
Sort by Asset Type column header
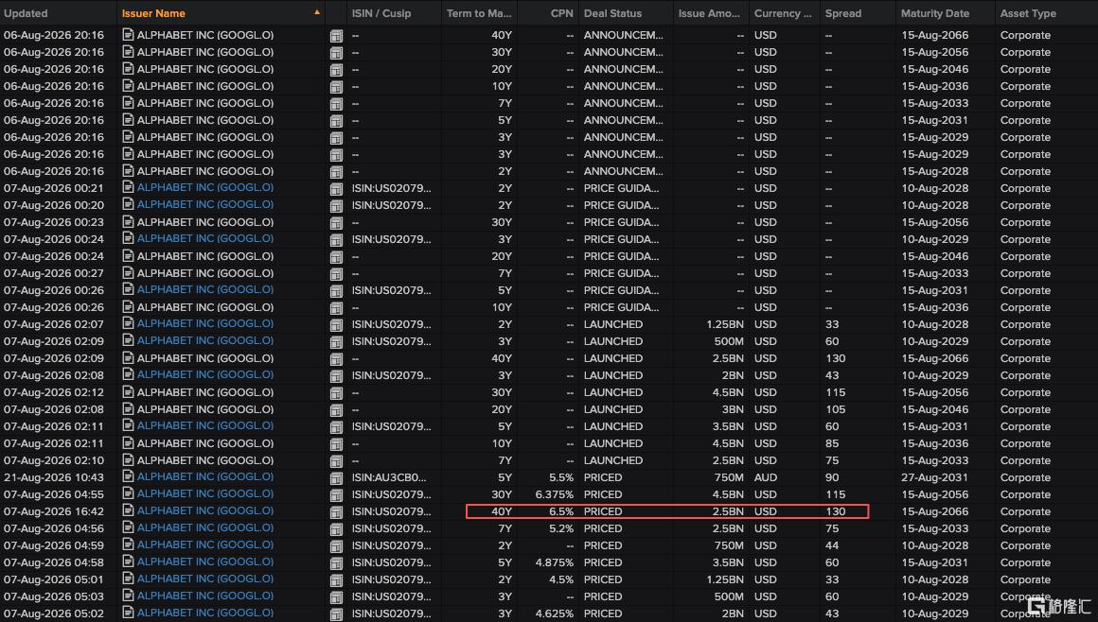click(1028, 12)
